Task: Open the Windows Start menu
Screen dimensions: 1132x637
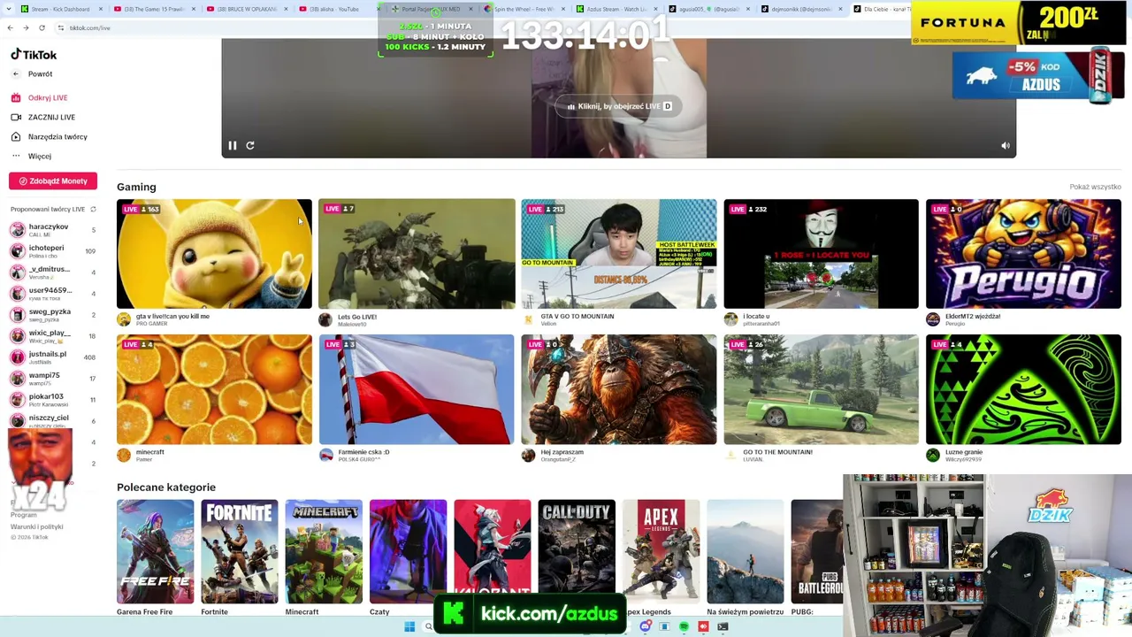Action: click(x=409, y=627)
